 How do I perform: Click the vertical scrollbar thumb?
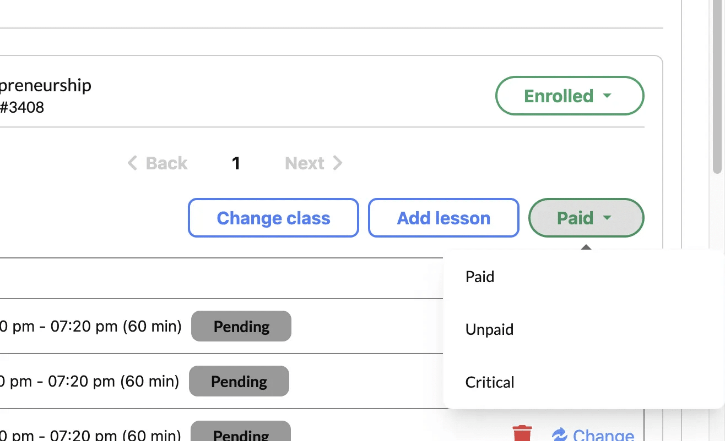[x=717, y=88]
